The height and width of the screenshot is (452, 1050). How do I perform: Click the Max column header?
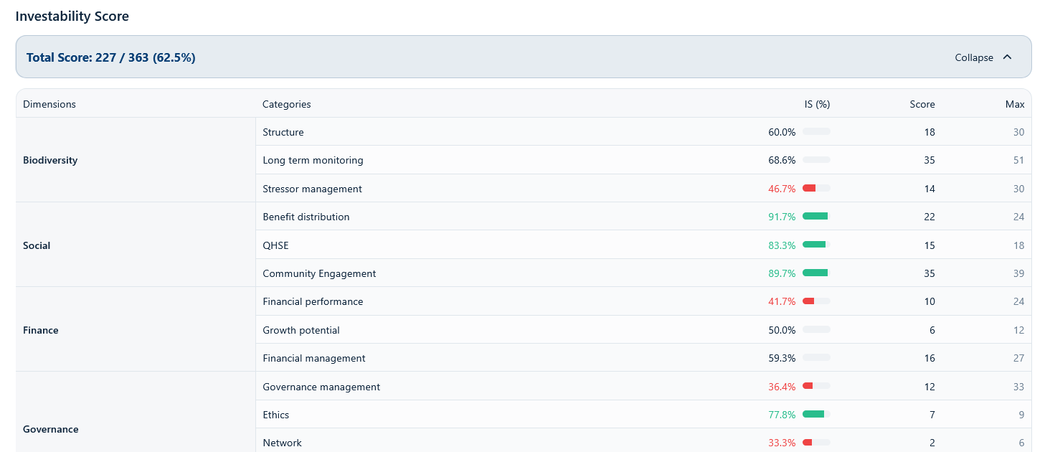pos(1014,104)
